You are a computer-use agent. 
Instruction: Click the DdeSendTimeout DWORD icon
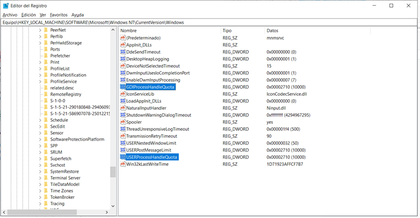click(x=123, y=52)
